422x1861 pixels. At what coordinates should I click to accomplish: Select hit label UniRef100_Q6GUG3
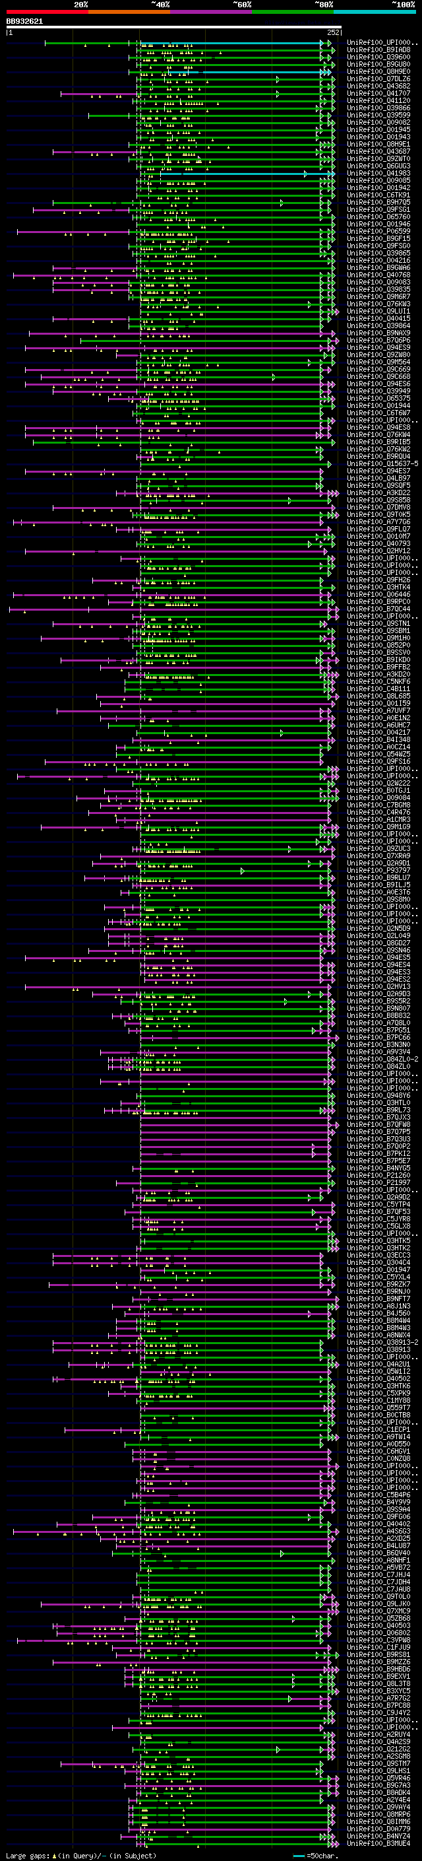378,166
